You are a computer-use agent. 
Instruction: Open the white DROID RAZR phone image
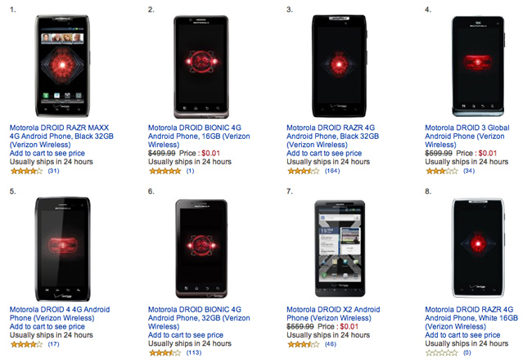coord(478,248)
